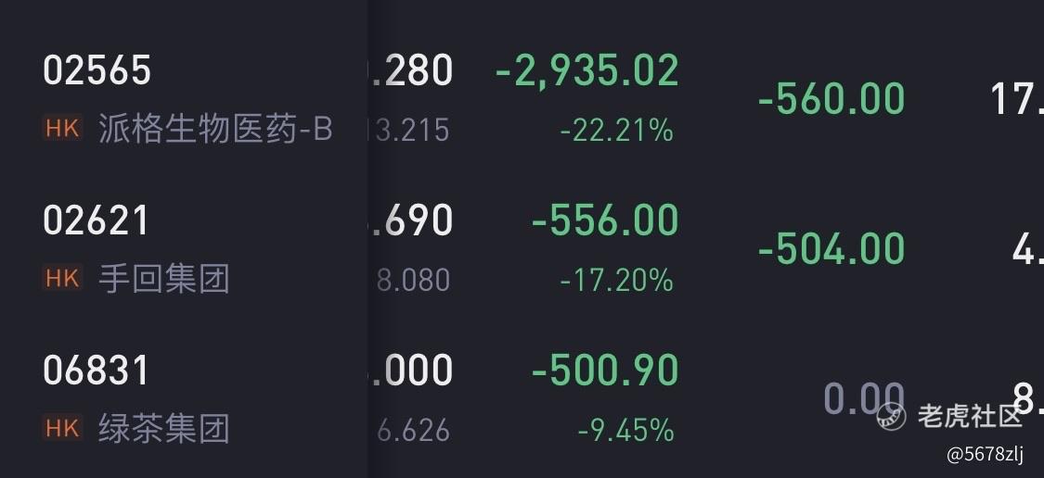1044x478 pixels.
Task: Click the -504.00 daily loss figure
Action: pyautogui.click(x=831, y=248)
